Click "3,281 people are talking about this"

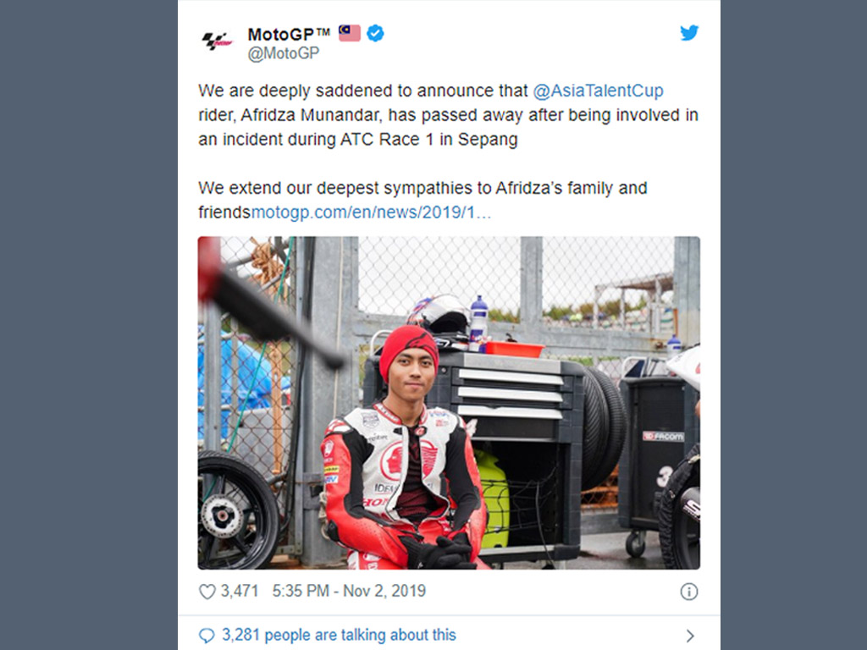tap(339, 635)
